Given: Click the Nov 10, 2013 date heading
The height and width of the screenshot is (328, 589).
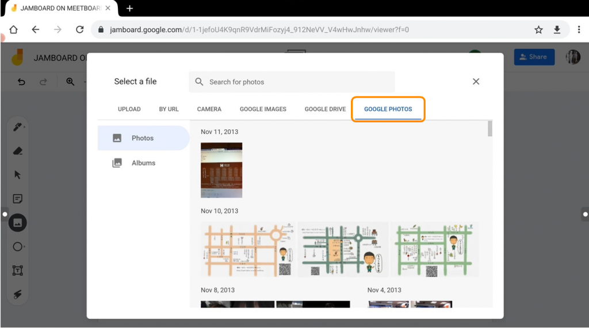Looking at the screenshot, I should click(x=219, y=211).
